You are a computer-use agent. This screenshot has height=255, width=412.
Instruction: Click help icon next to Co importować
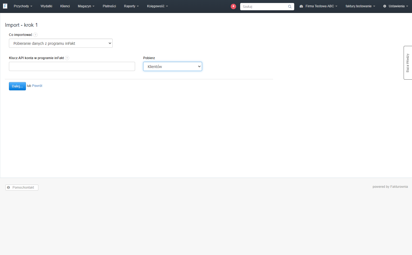[x=35, y=35]
